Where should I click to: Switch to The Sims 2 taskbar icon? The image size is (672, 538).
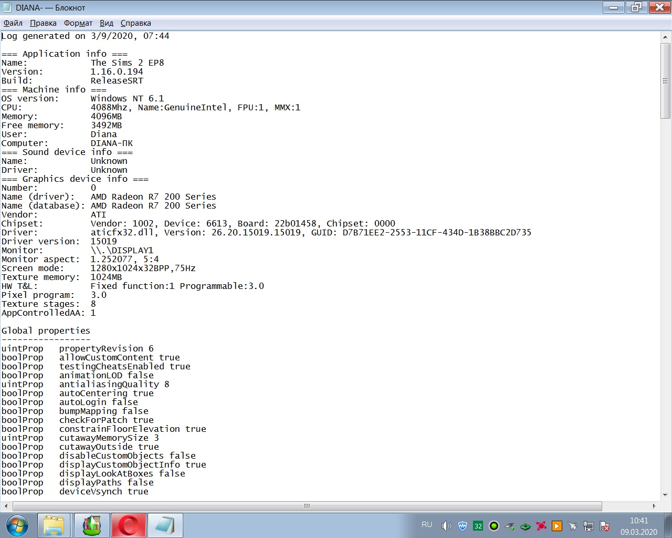(x=91, y=525)
